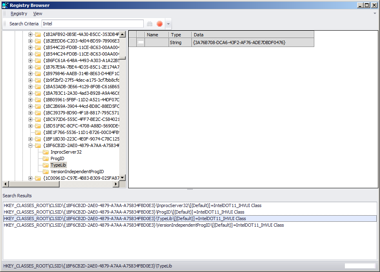
Task: Click the Data column header
Action: [253, 35]
